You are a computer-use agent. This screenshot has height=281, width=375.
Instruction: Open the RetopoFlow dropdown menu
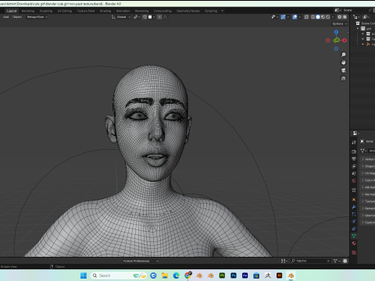[37, 17]
